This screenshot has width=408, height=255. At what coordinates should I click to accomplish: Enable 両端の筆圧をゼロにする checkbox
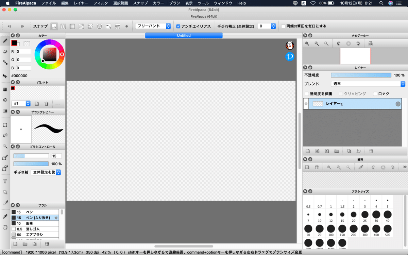283,26
